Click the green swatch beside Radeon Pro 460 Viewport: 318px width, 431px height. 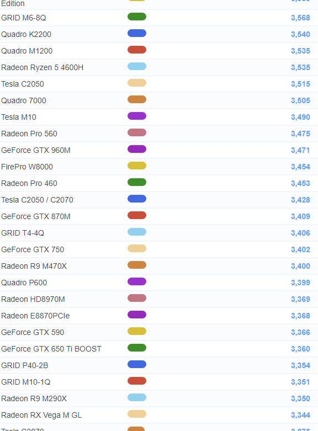137,182
